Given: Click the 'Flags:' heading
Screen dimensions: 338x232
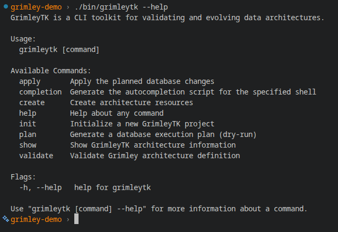Looking at the screenshot, I should pyautogui.click(x=23, y=177).
